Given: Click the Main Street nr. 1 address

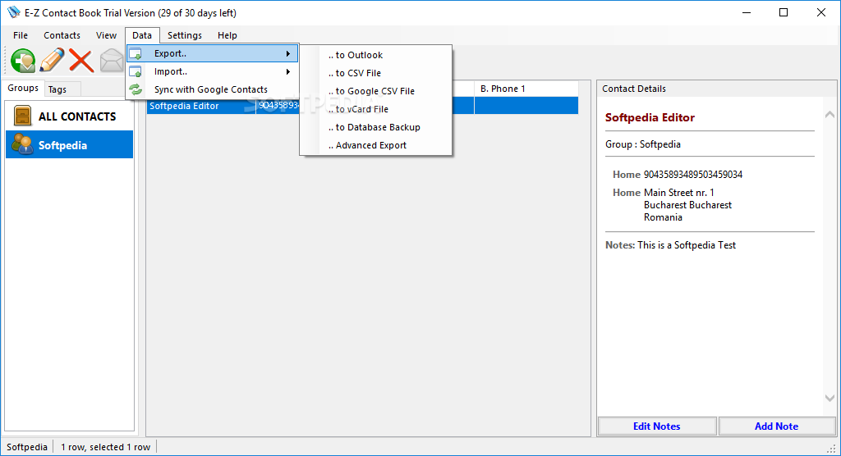Looking at the screenshot, I should [x=679, y=193].
